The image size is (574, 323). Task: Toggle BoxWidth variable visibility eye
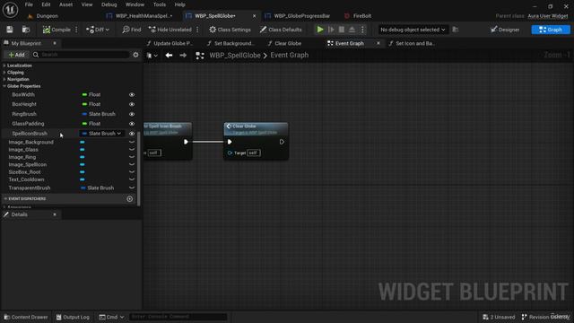pyautogui.click(x=132, y=95)
